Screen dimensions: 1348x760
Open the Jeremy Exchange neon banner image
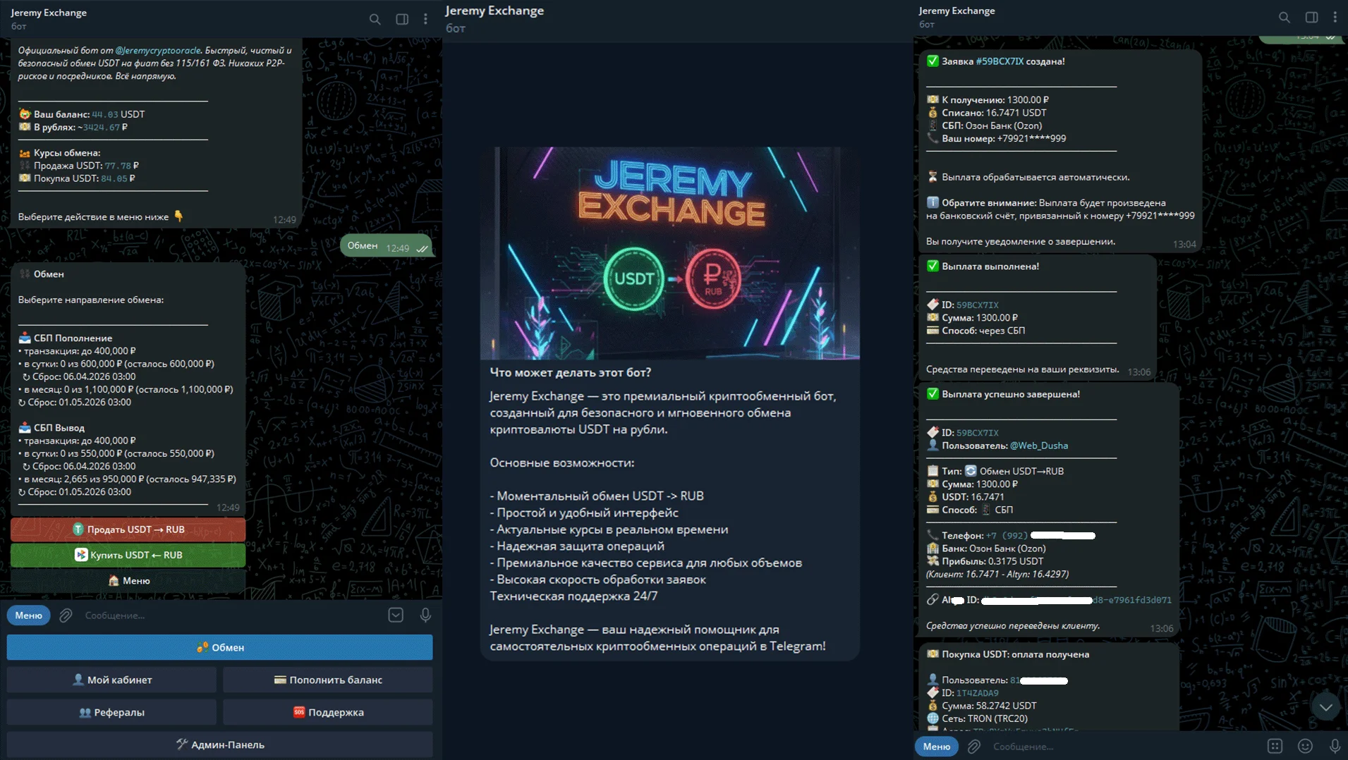pyautogui.click(x=669, y=253)
